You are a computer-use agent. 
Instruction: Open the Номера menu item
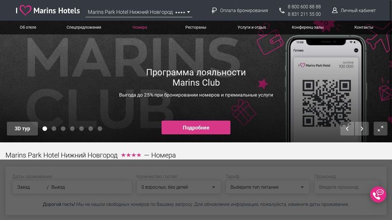pyautogui.click(x=140, y=27)
